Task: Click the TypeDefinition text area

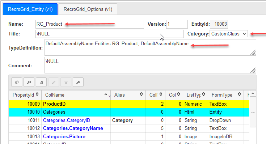Action: point(150,47)
